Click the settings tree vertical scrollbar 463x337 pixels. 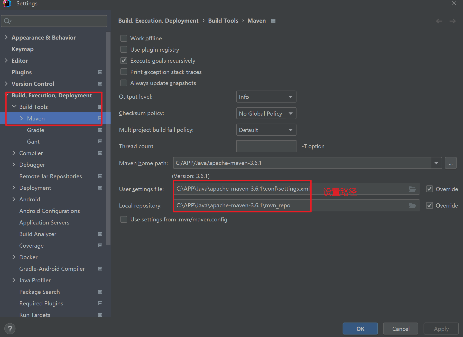108,139
